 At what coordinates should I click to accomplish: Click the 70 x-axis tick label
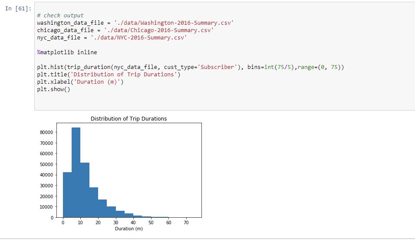(186, 222)
